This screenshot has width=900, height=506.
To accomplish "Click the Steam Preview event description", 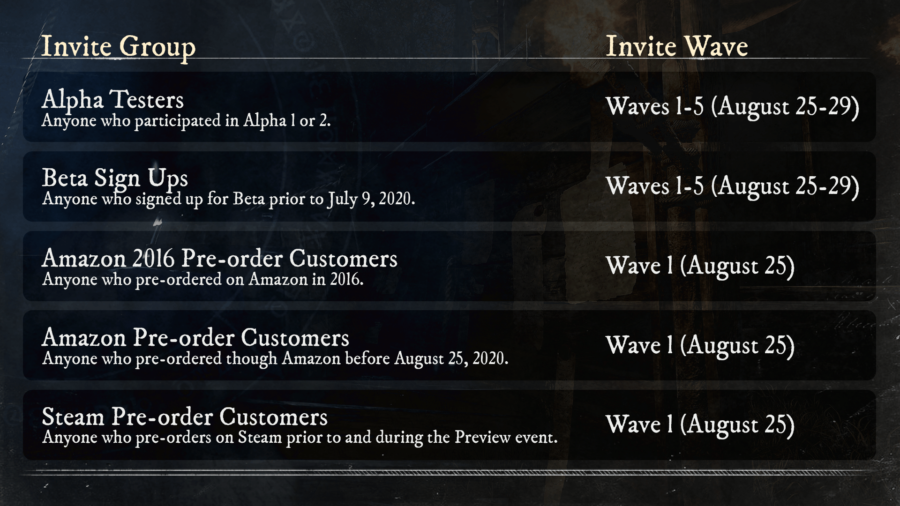I will (300, 438).
